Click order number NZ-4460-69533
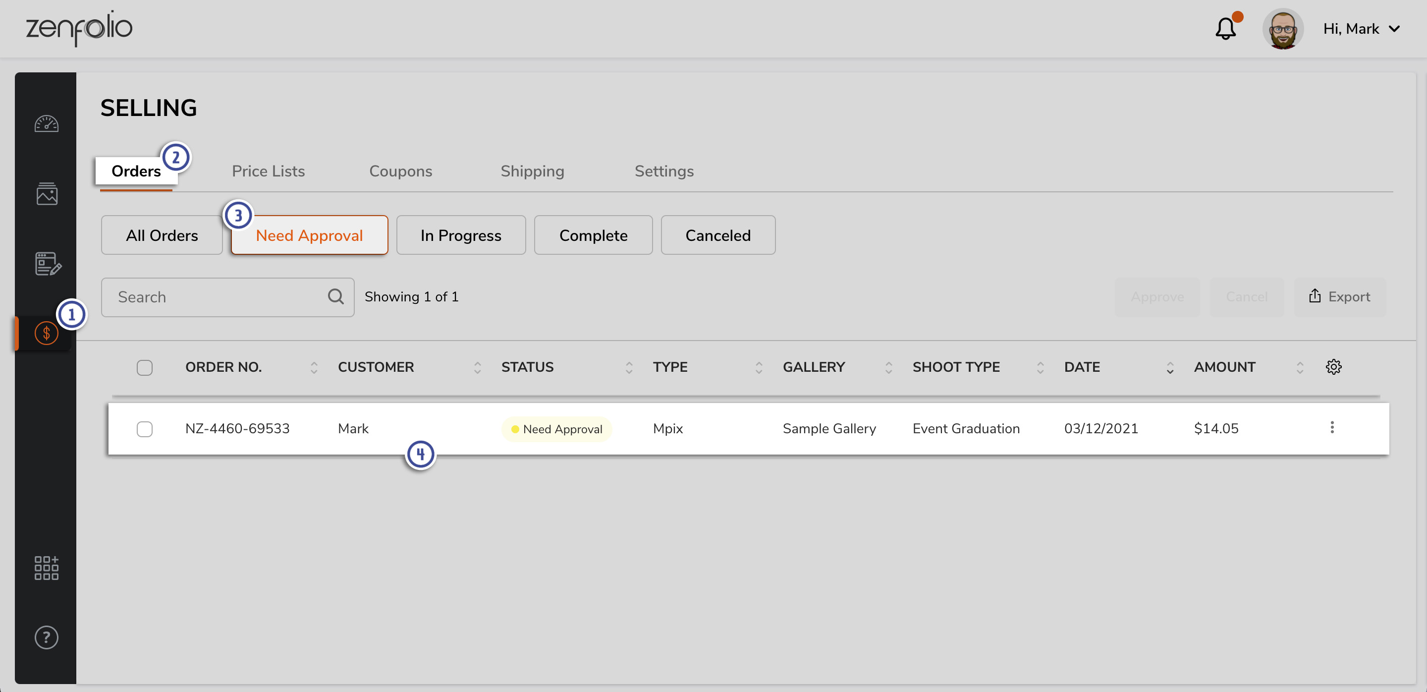 click(x=237, y=428)
